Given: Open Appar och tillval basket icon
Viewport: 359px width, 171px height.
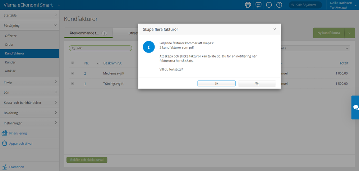Looking at the screenshot, I should click(5, 143).
